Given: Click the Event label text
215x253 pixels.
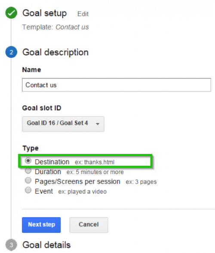Looking at the screenshot, I should (x=44, y=191).
